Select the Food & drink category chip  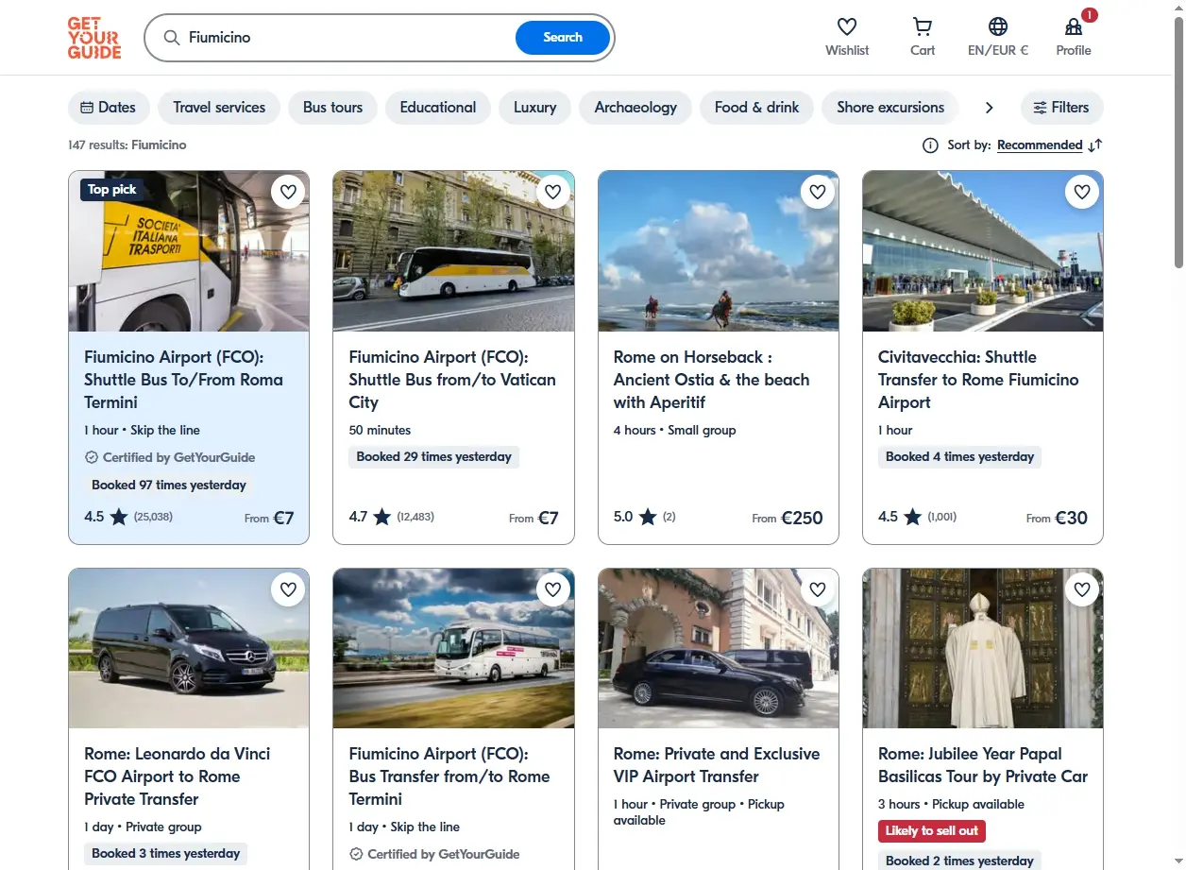[x=756, y=108]
